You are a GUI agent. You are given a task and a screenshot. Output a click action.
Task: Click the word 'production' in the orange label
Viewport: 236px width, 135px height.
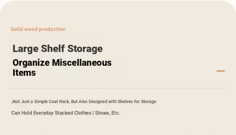(52, 29)
